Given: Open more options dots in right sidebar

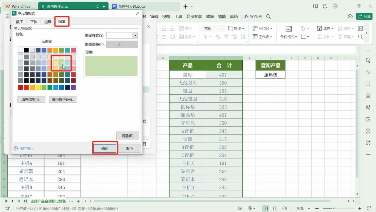Looking at the screenshot, I should (x=368, y=154).
